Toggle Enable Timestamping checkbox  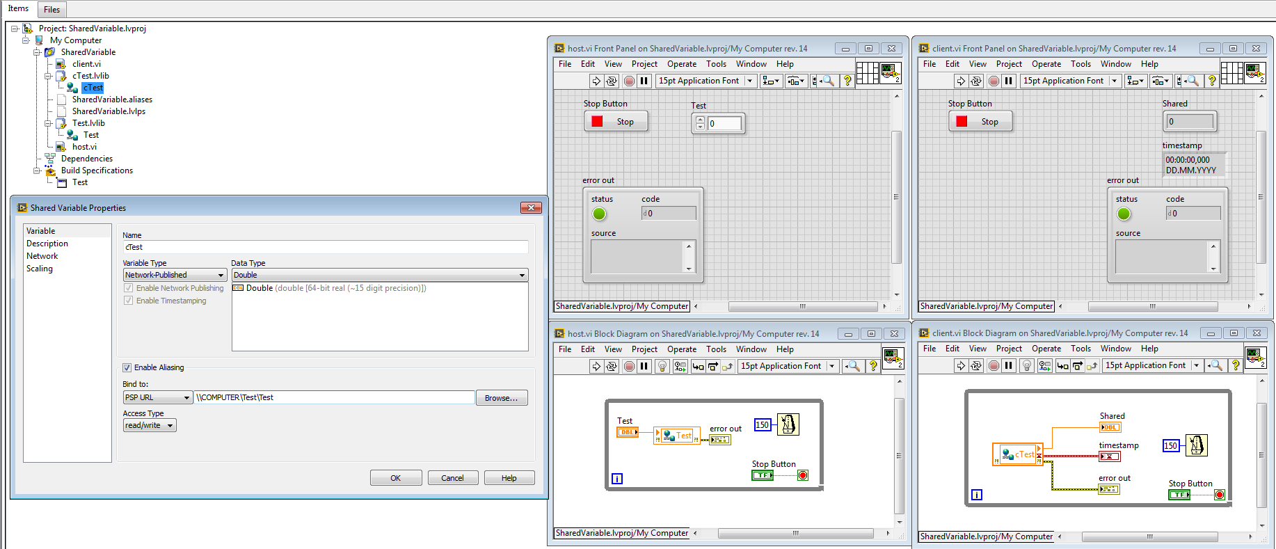[129, 301]
